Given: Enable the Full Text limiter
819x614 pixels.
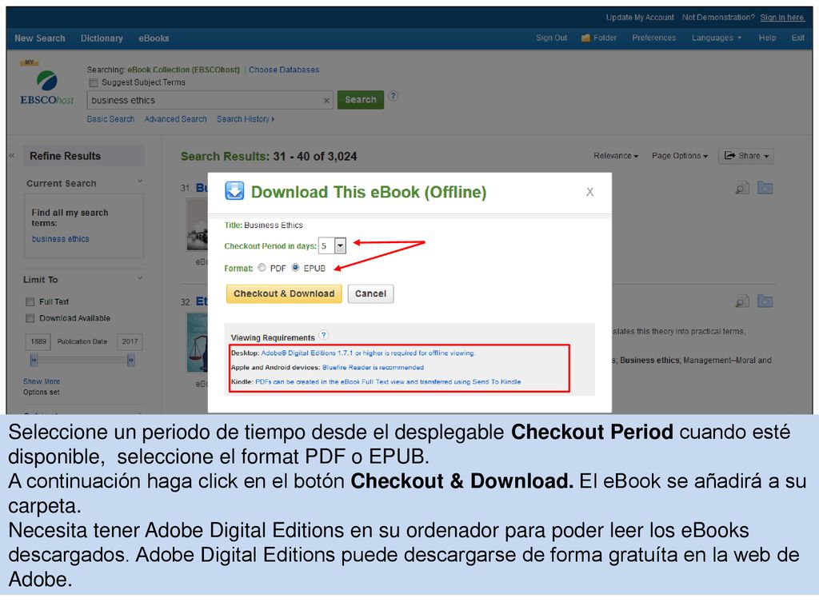Looking at the screenshot, I should click(x=30, y=301).
